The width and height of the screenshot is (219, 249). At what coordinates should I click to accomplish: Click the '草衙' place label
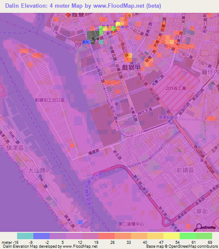(202, 211)
